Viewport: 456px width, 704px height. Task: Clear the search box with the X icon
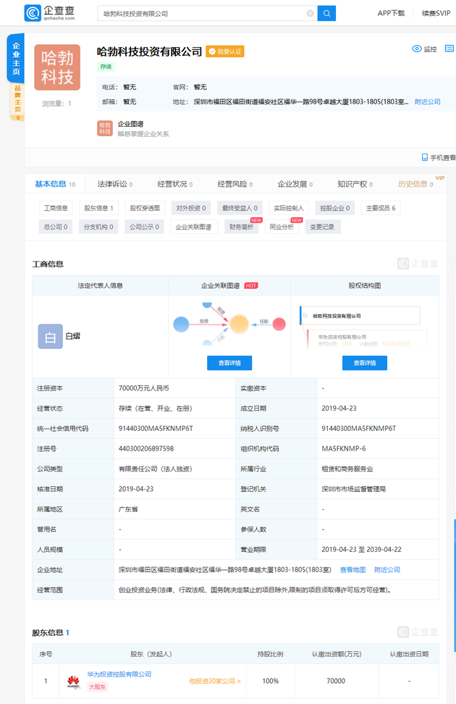pos(310,13)
